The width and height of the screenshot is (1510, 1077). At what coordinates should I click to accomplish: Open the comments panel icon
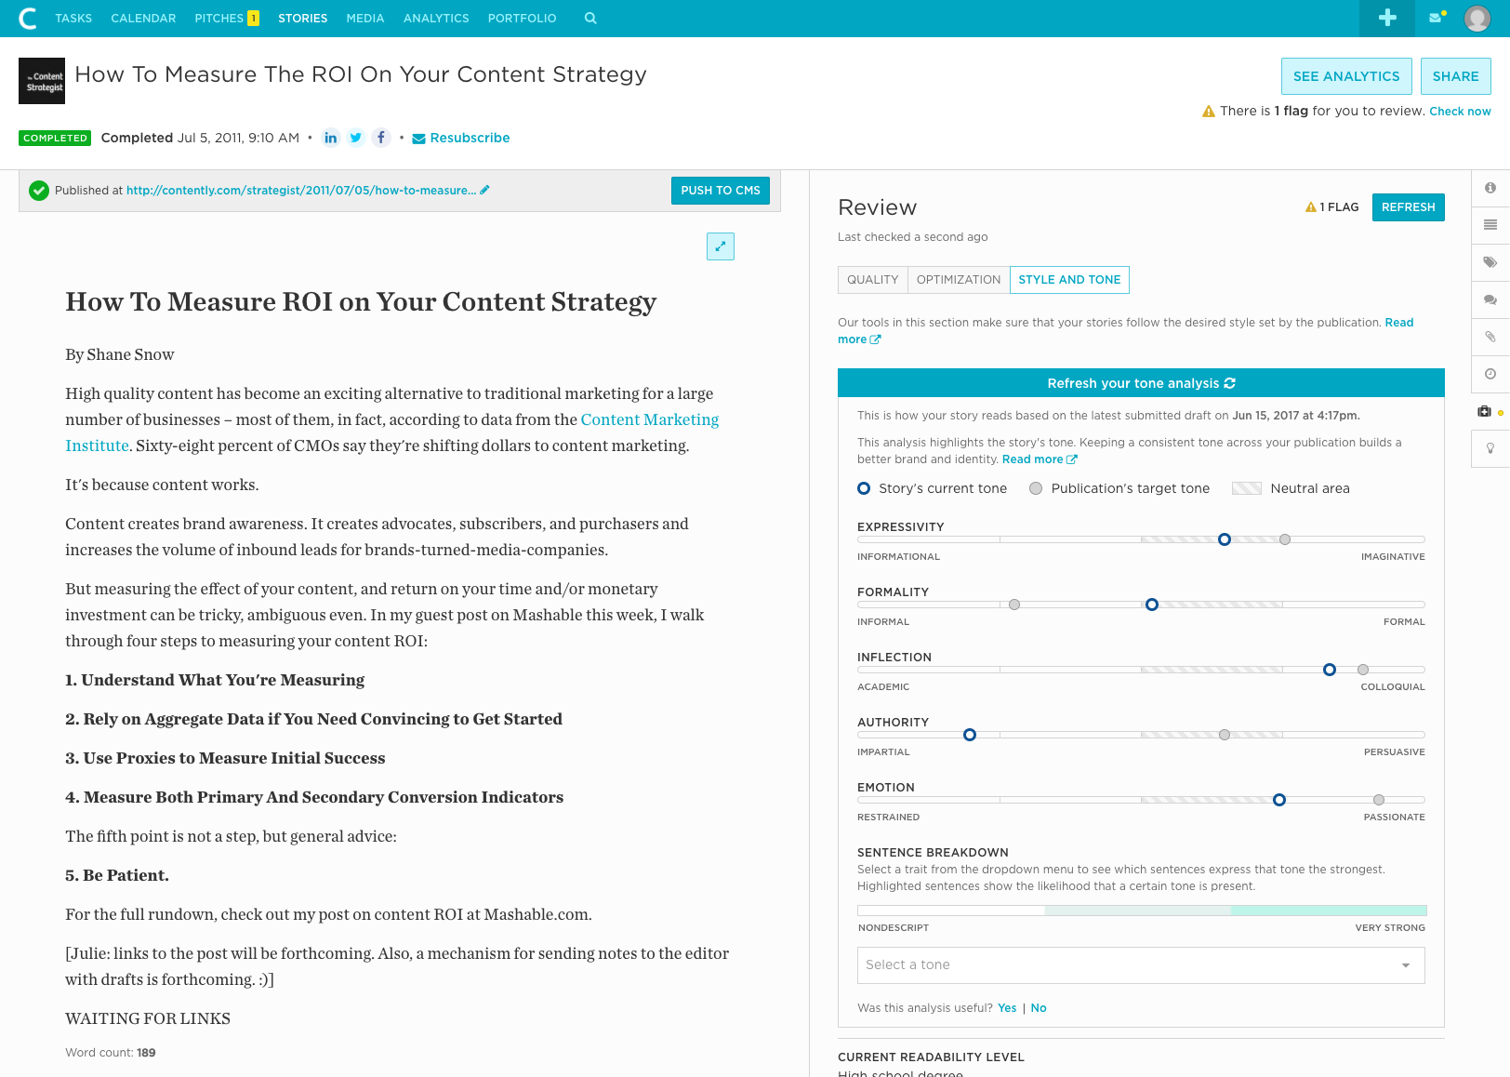click(1490, 299)
